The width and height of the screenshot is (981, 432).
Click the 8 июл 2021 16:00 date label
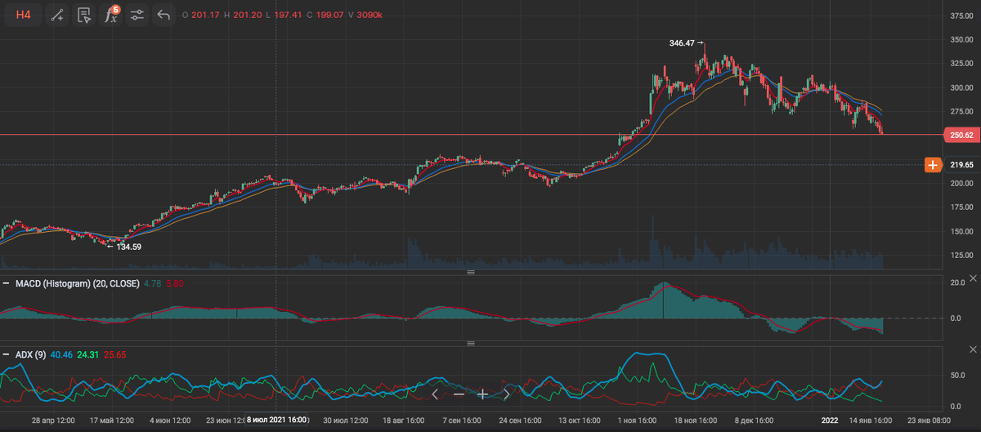(x=277, y=420)
